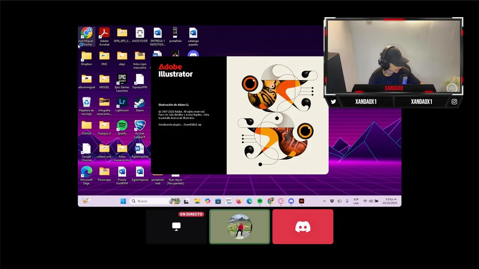Open the Dropbox system tray icon

(x=332, y=201)
